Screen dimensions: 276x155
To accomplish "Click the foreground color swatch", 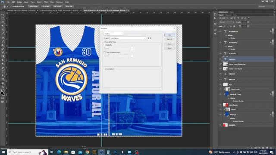I will click(2, 93).
